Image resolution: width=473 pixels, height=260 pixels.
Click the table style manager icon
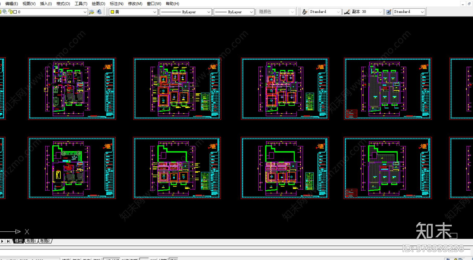tap(389, 12)
